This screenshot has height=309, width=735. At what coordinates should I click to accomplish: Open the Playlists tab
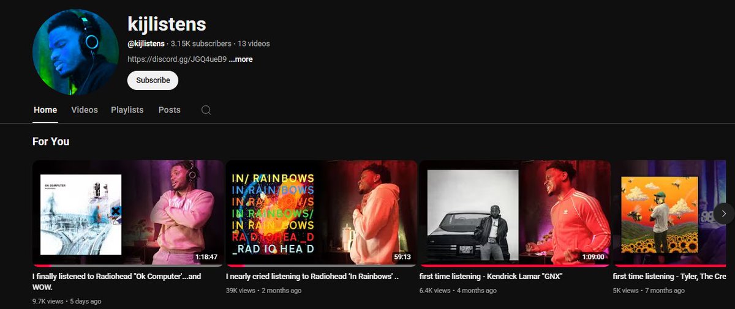point(127,110)
